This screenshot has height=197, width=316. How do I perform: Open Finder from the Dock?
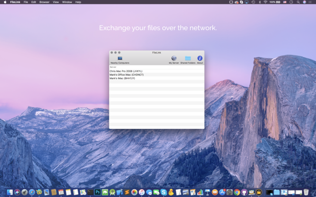pyautogui.click(x=10, y=192)
